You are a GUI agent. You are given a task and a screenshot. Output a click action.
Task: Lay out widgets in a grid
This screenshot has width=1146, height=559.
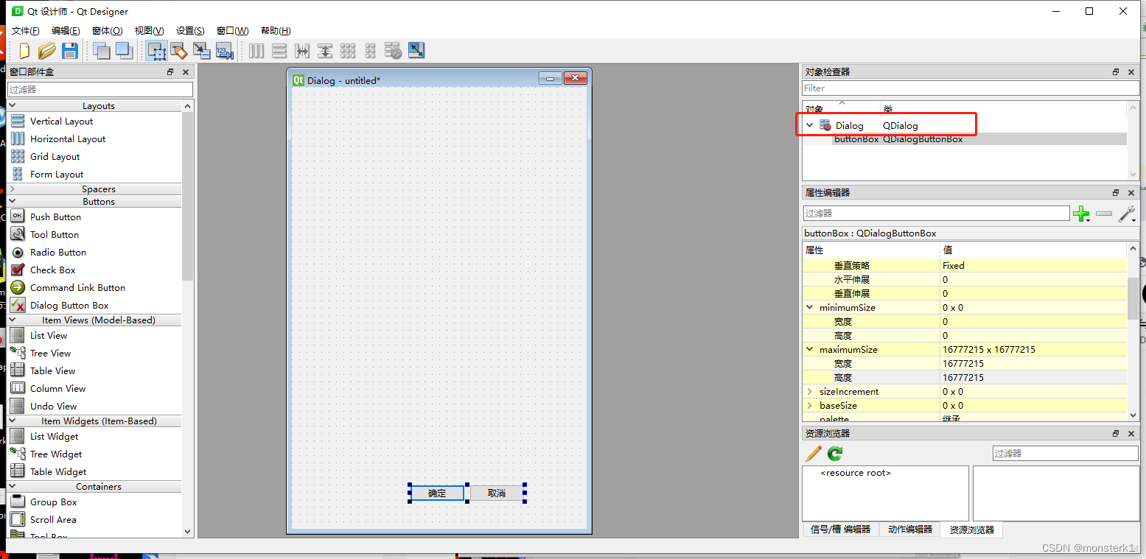point(347,51)
